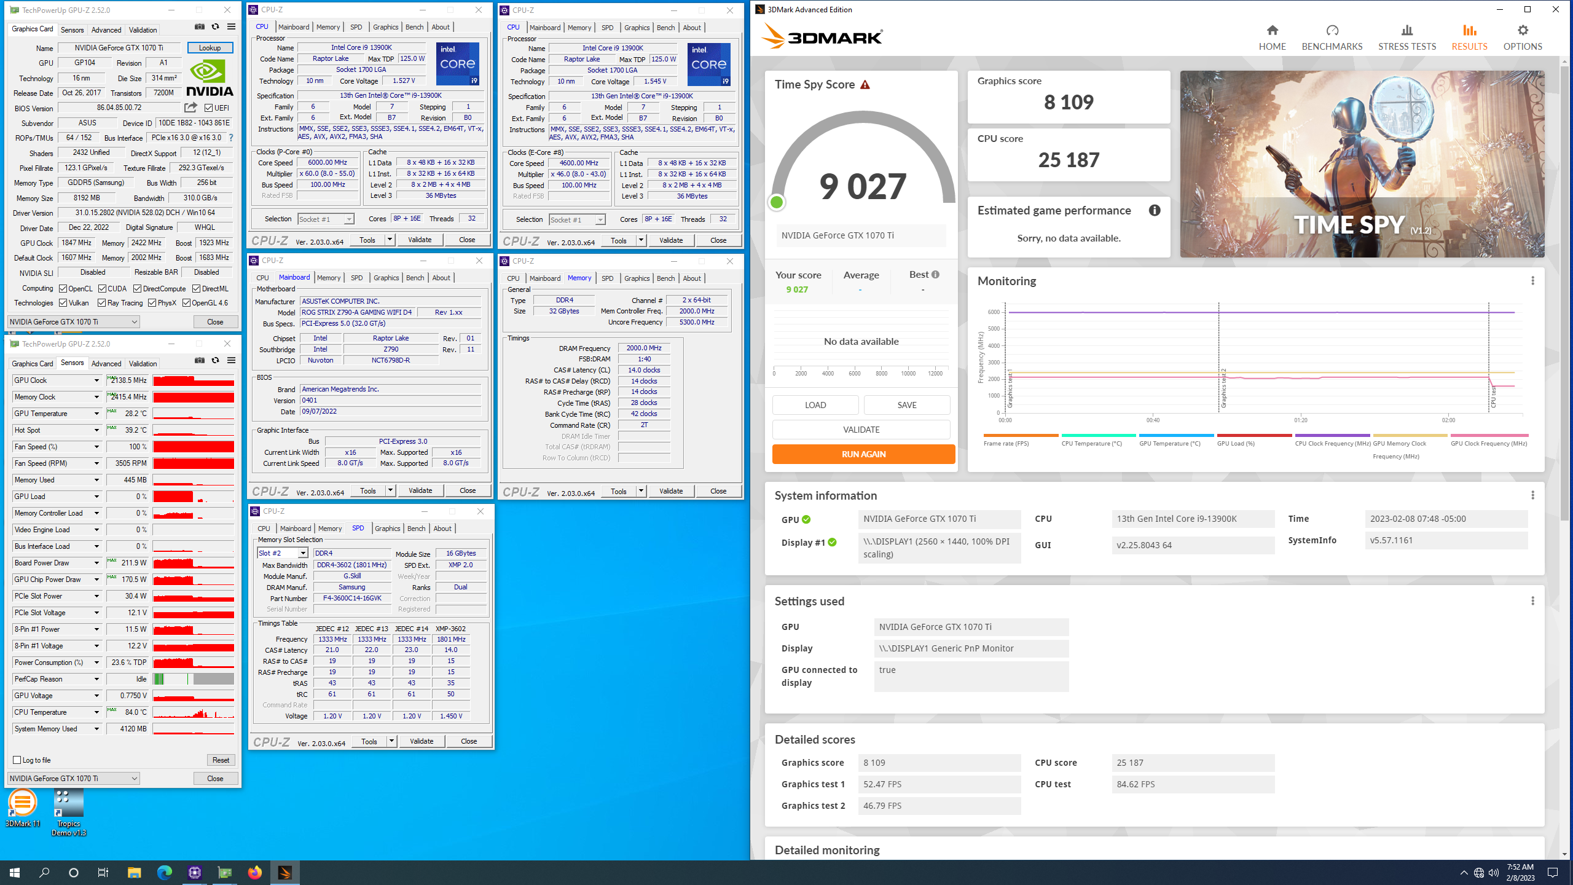Image resolution: width=1573 pixels, height=885 pixels.
Task: Open 3DMark 11 desktop shortcut
Action: (x=23, y=808)
